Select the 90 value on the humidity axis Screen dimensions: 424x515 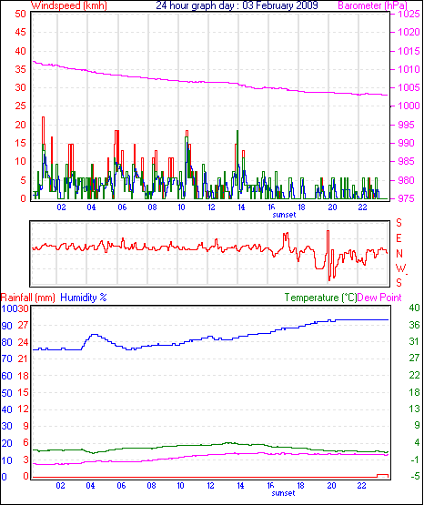[x=6, y=326]
